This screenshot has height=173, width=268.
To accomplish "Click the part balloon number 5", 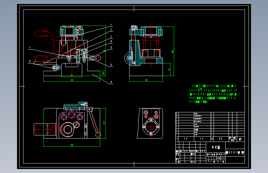I will pos(111,48).
